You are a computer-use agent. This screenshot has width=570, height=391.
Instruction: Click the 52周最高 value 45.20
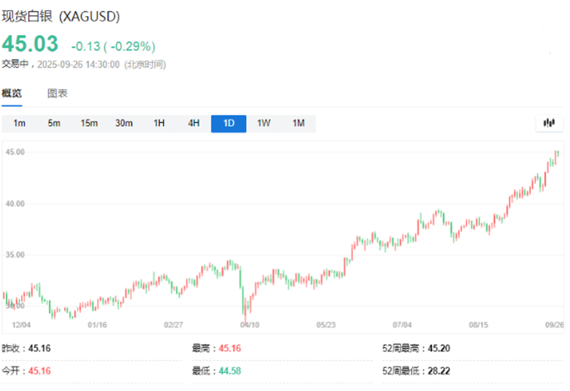(438, 348)
